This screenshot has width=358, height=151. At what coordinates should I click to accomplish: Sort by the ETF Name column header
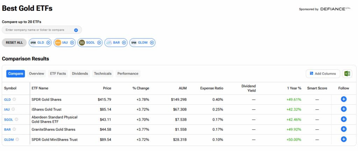(40, 88)
